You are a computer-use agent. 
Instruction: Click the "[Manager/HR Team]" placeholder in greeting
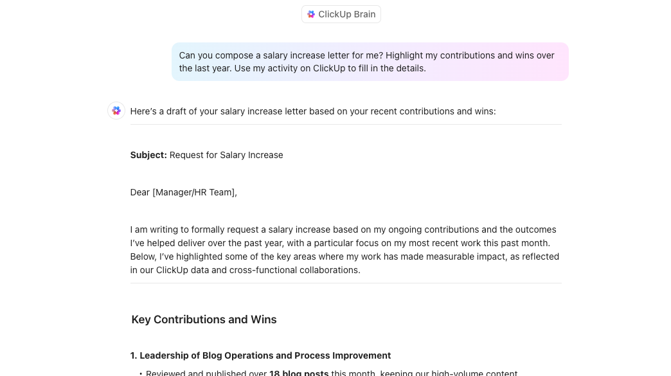(x=193, y=192)
